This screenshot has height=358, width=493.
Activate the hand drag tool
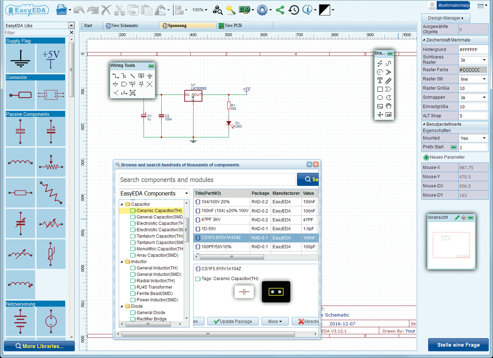point(388,106)
